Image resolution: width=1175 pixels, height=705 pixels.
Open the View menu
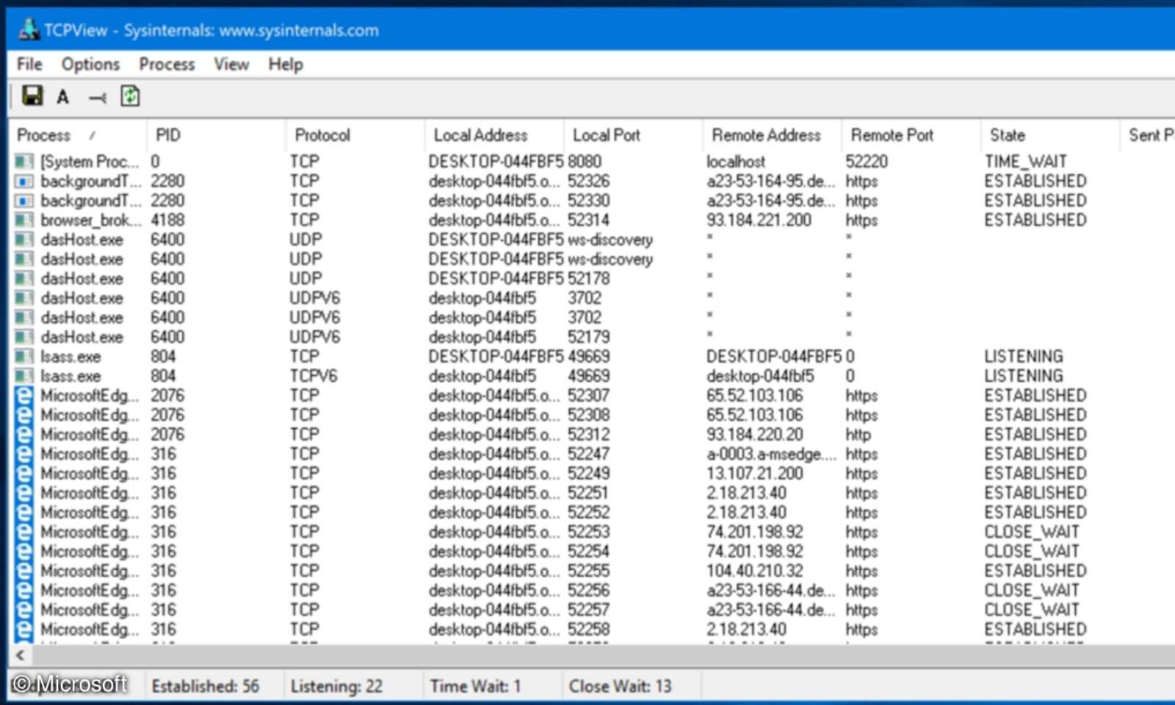pyautogui.click(x=231, y=65)
